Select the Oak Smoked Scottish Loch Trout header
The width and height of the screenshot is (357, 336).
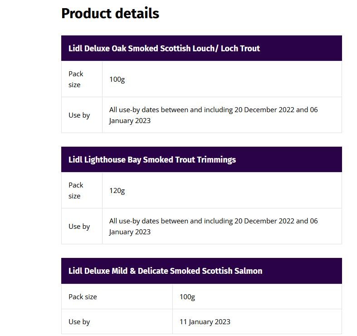[x=164, y=48]
